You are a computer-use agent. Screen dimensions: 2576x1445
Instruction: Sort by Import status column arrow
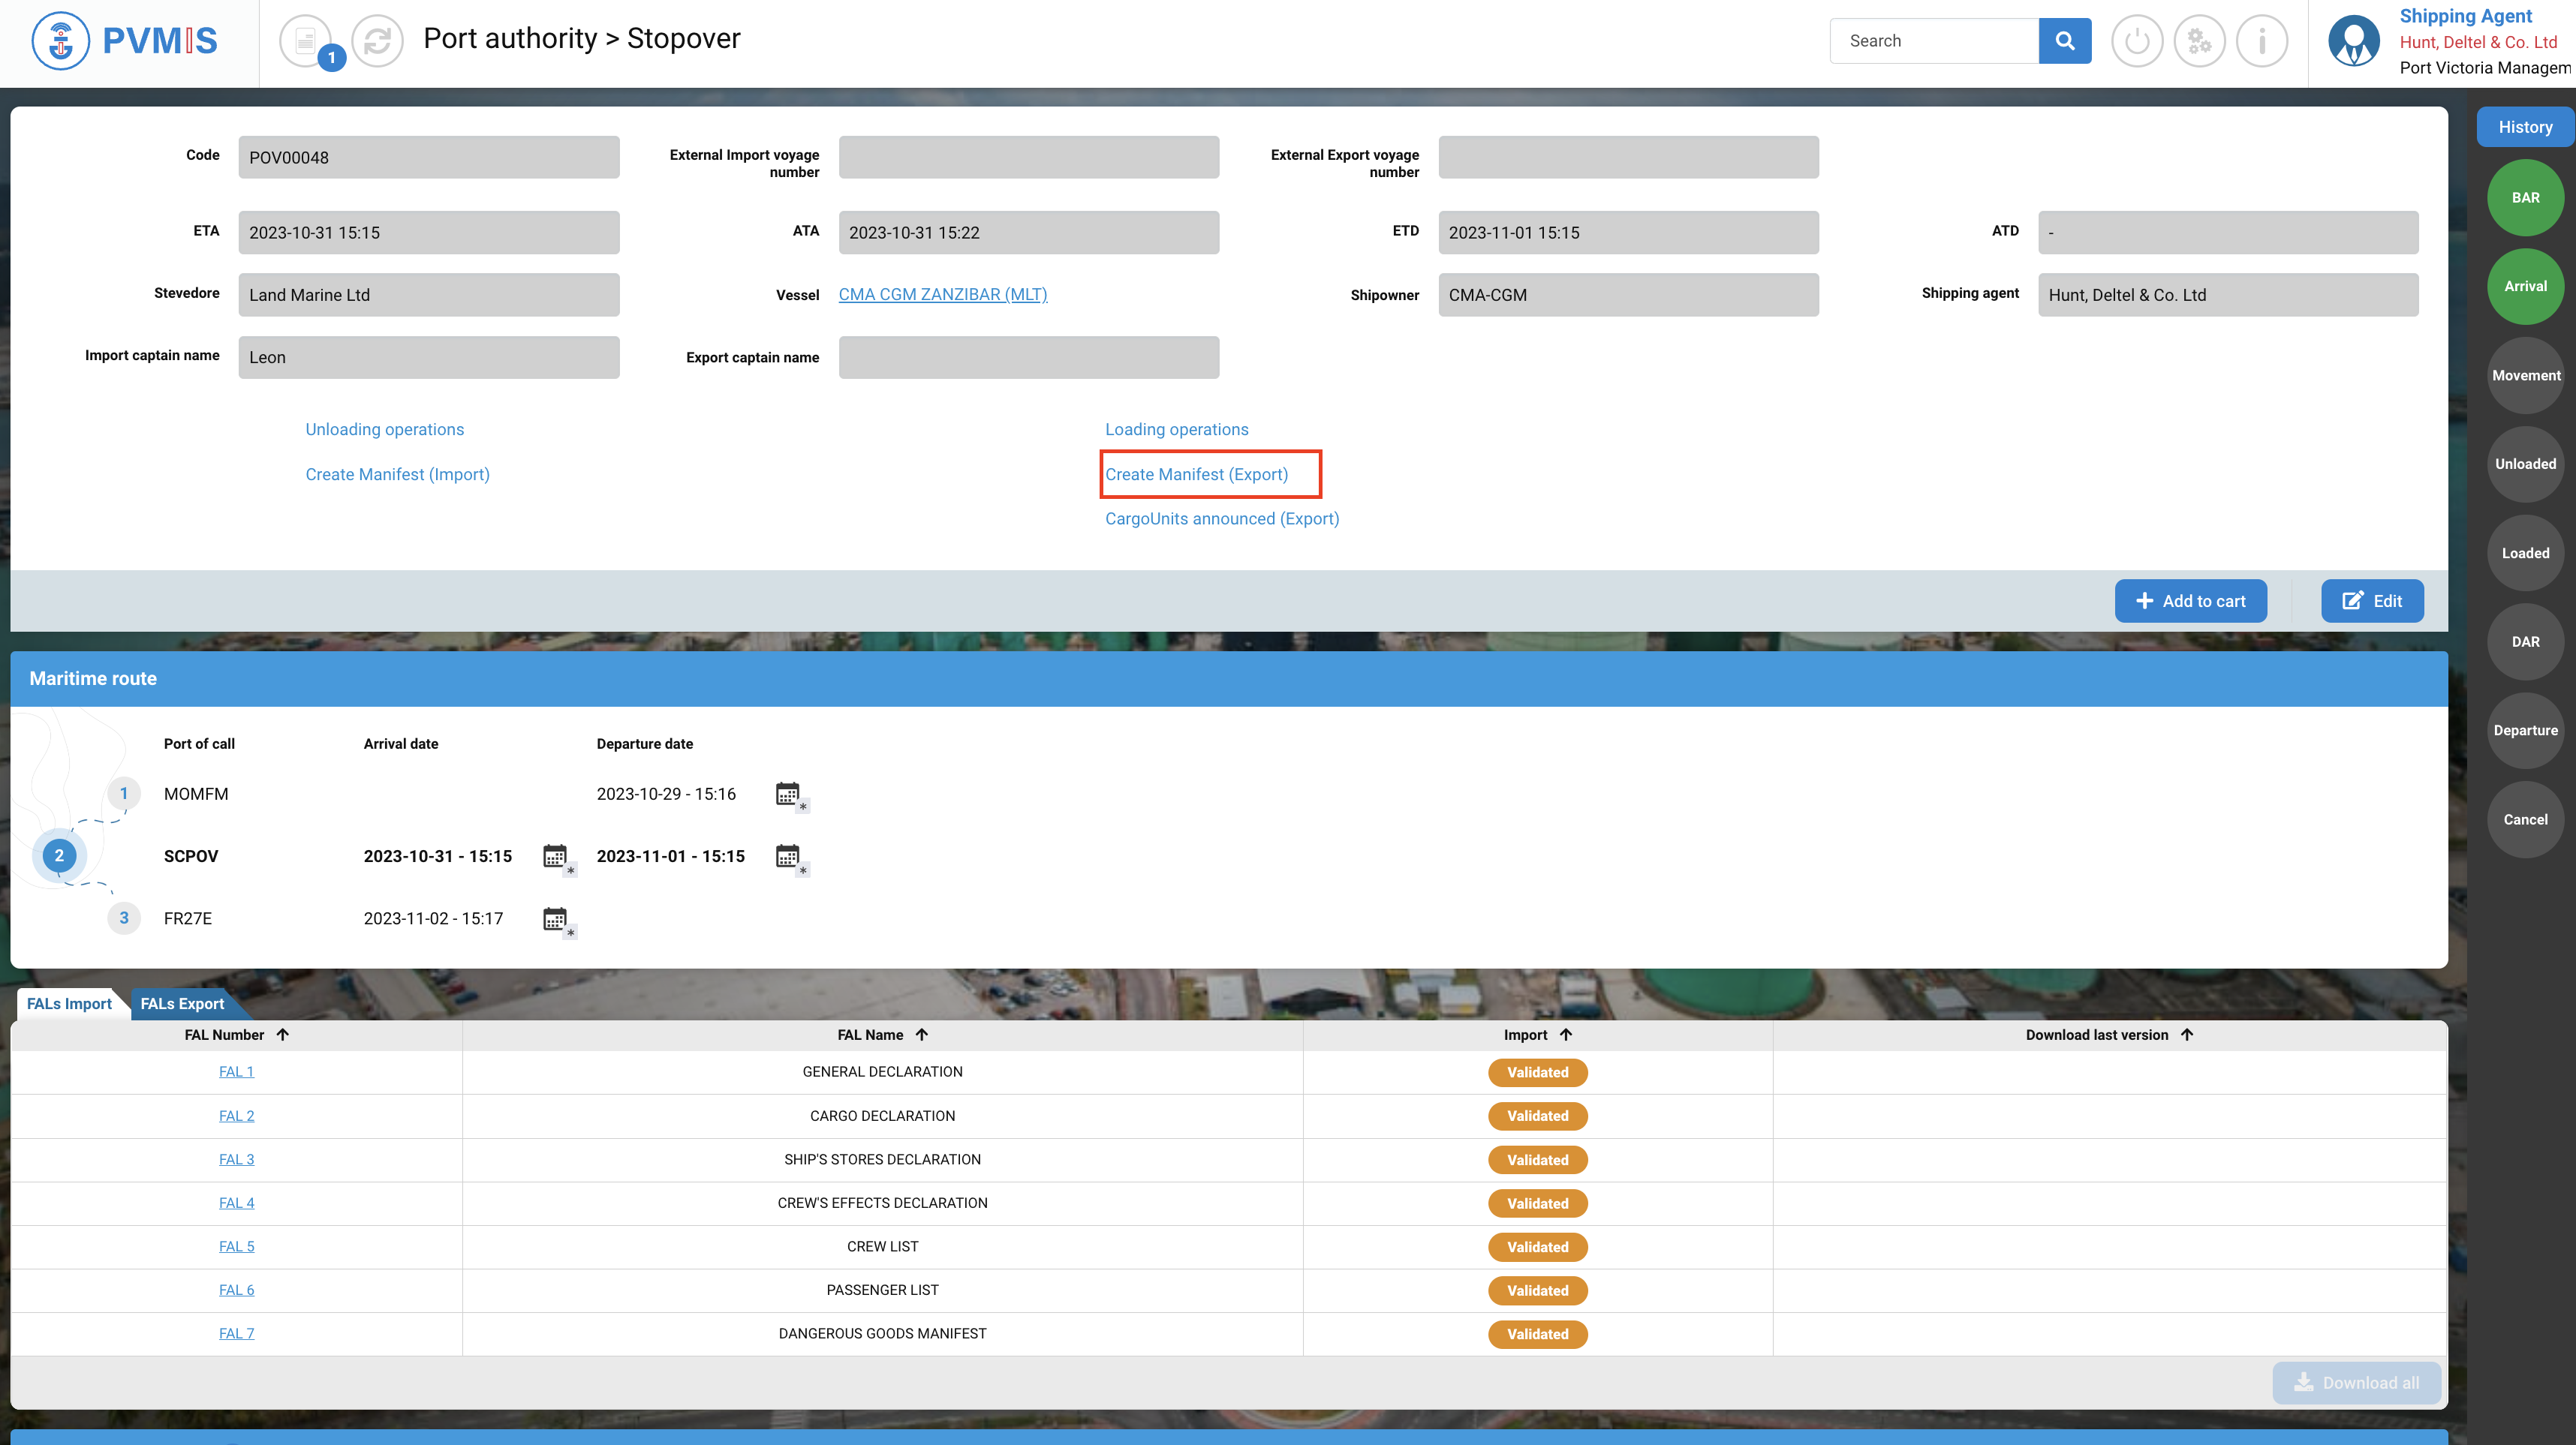tap(1566, 1035)
